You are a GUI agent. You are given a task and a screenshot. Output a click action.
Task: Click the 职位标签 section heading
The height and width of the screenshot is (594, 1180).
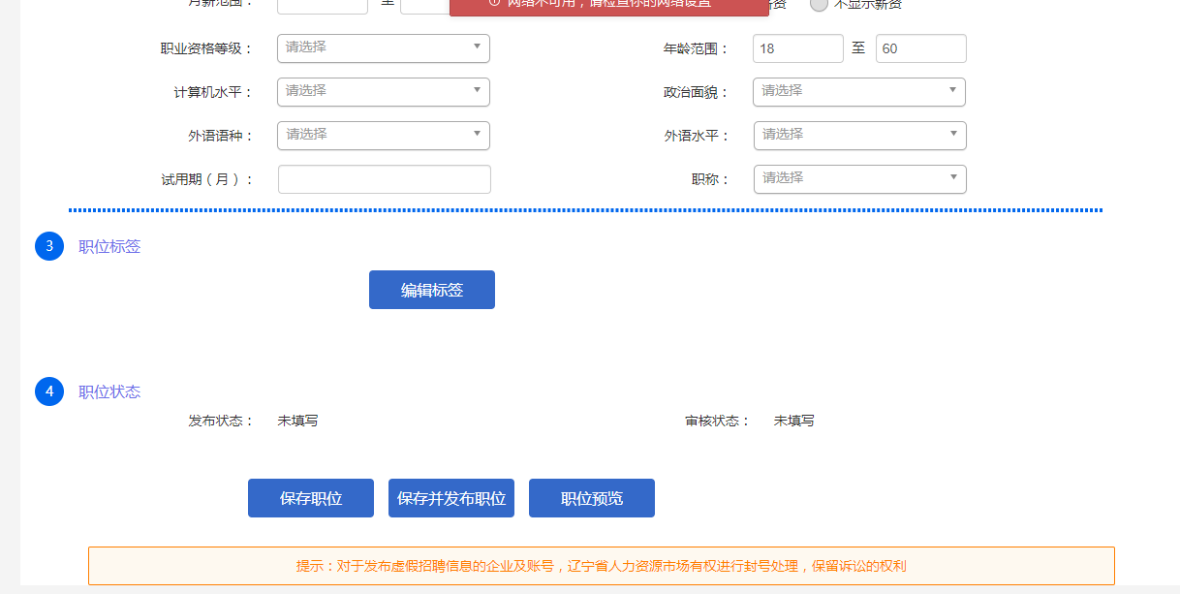(109, 246)
